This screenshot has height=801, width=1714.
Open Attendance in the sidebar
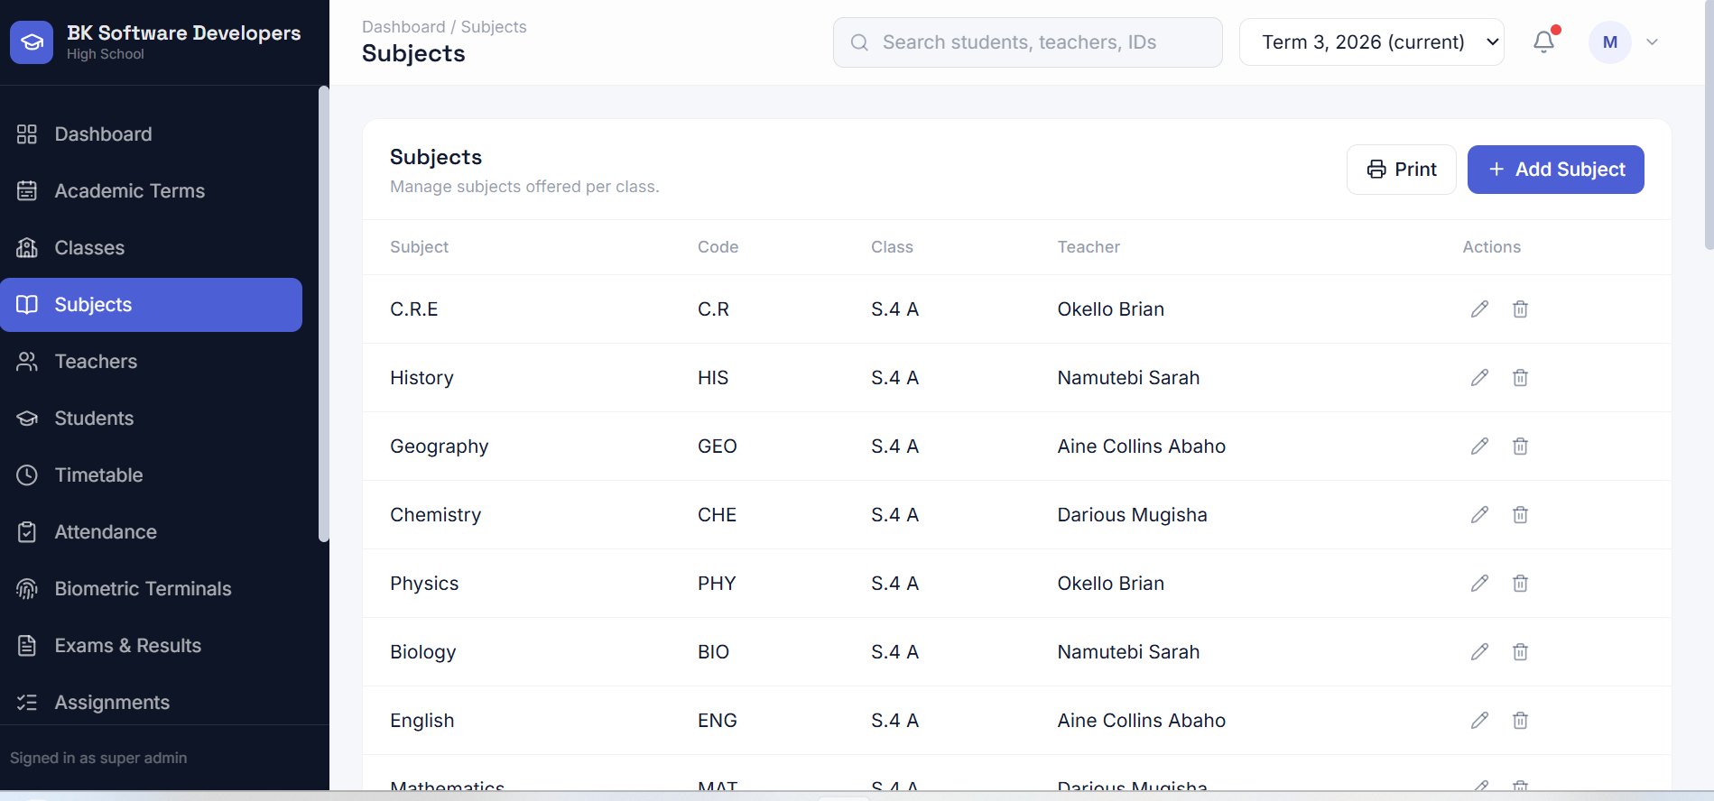(x=151, y=532)
